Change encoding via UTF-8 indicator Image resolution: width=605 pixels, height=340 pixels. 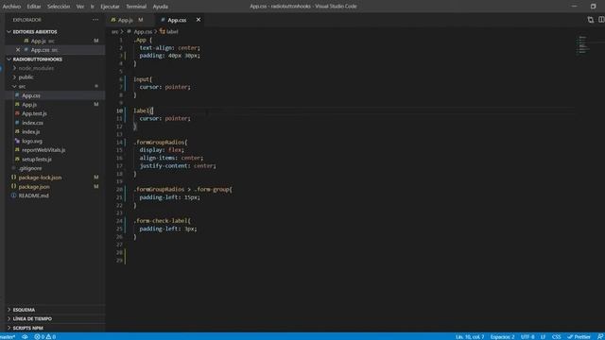point(527,336)
